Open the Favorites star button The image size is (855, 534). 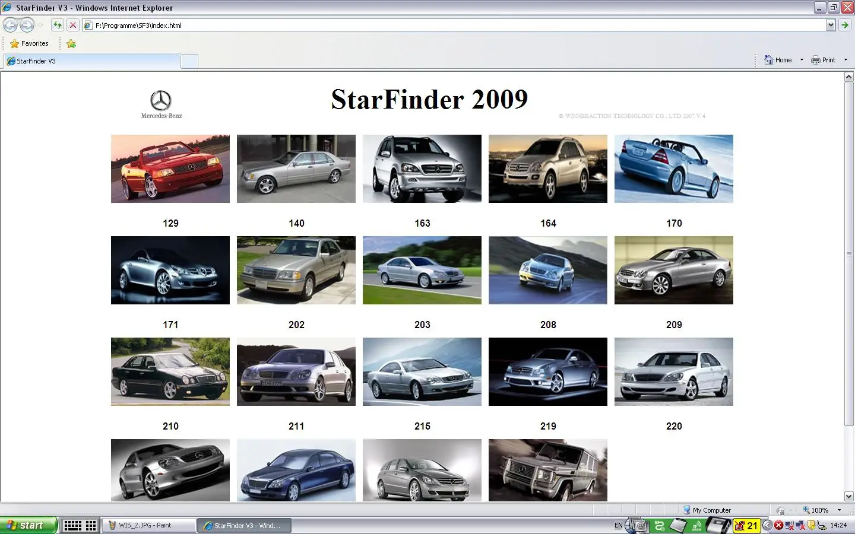(x=29, y=43)
